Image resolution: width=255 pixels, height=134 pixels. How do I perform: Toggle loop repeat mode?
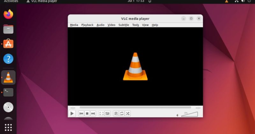coord(122,113)
